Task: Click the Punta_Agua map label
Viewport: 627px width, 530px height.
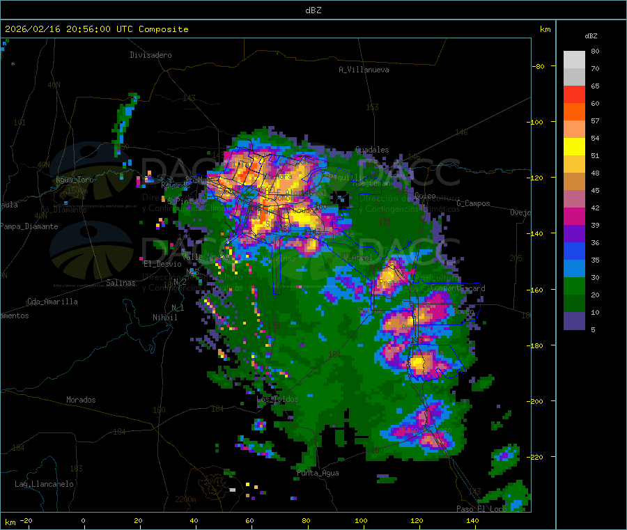Action: (x=318, y=473)
